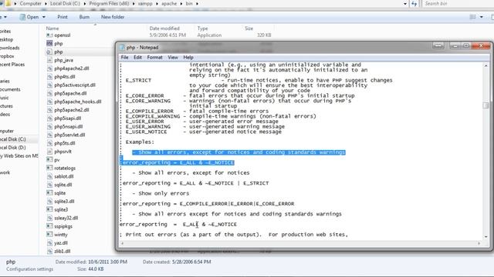
Task: Select sqlite.dll file icon
Action: (49, 185)
